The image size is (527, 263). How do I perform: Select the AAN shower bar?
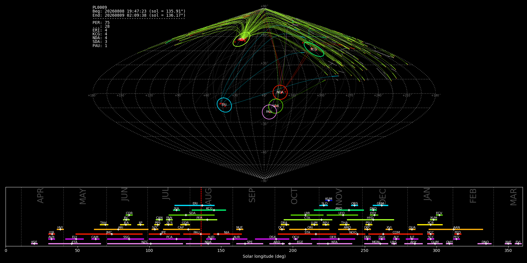click(x=456, y=229)
